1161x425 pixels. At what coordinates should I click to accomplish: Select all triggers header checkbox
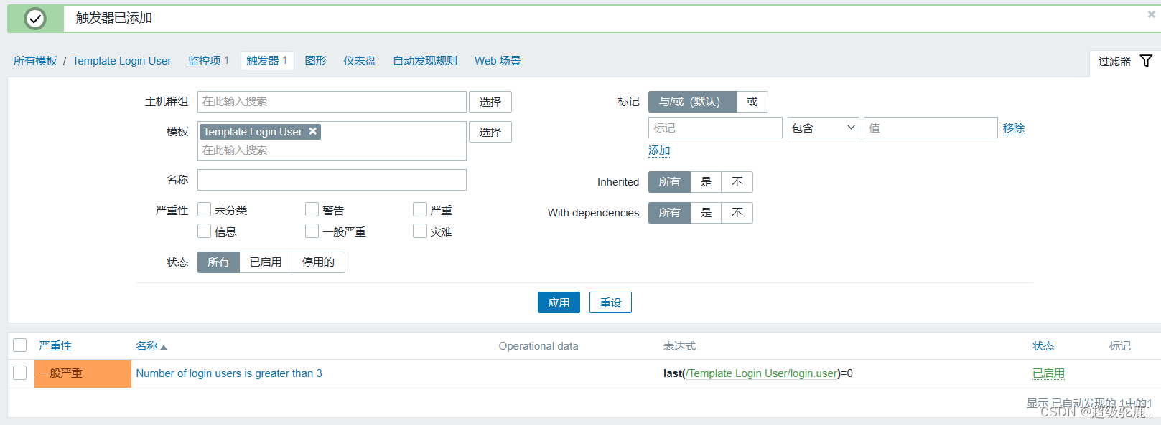(x=20, y=345)
